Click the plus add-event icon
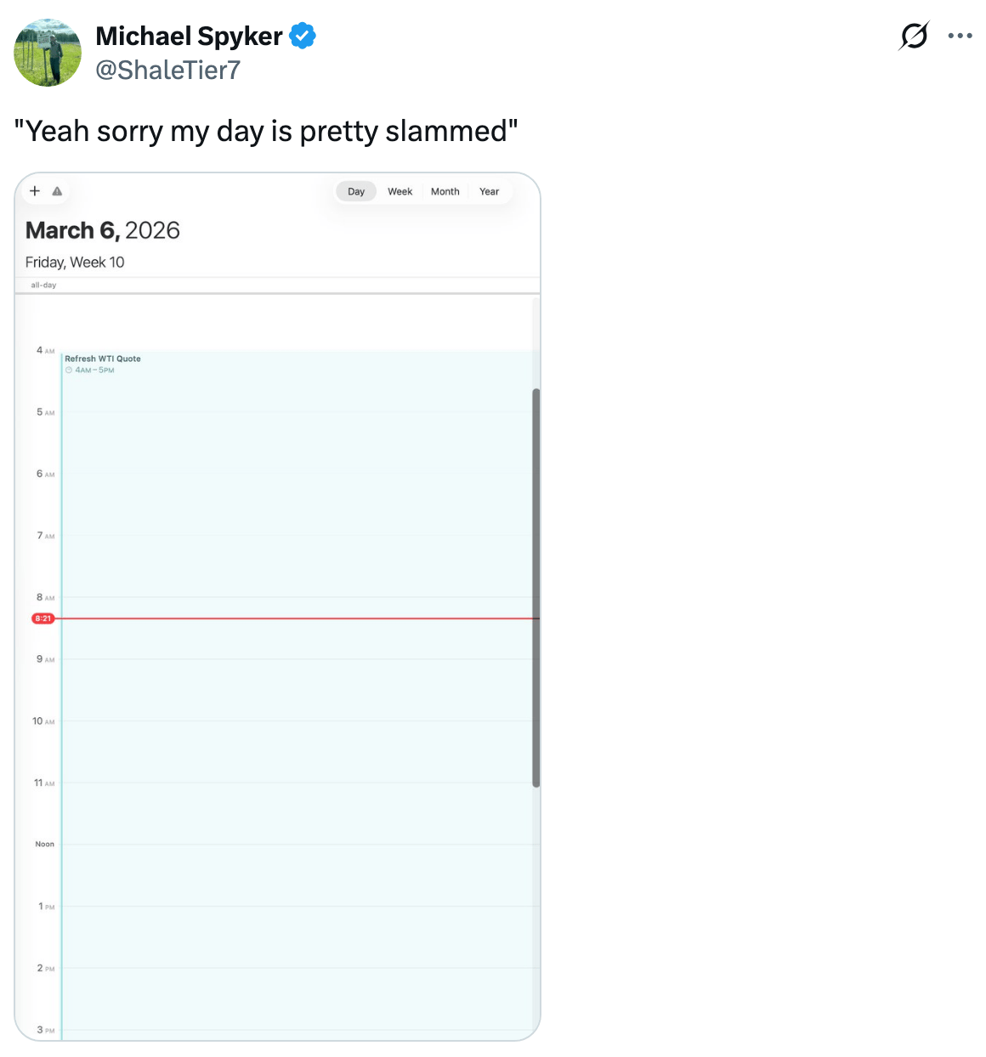 pos(35,191)
